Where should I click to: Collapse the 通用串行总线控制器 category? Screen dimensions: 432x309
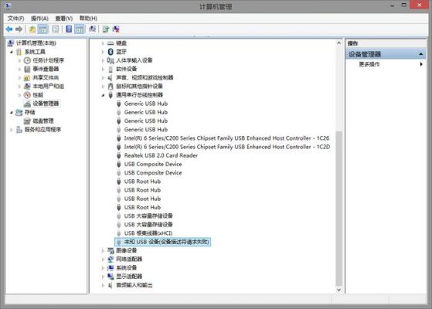pyautogui.click(x=103, y=95)
